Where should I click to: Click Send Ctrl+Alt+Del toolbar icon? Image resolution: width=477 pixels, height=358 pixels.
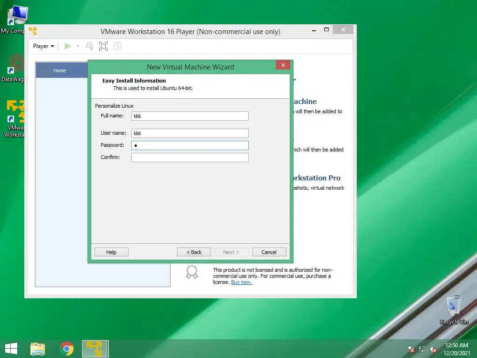click(x=89, y=46)
